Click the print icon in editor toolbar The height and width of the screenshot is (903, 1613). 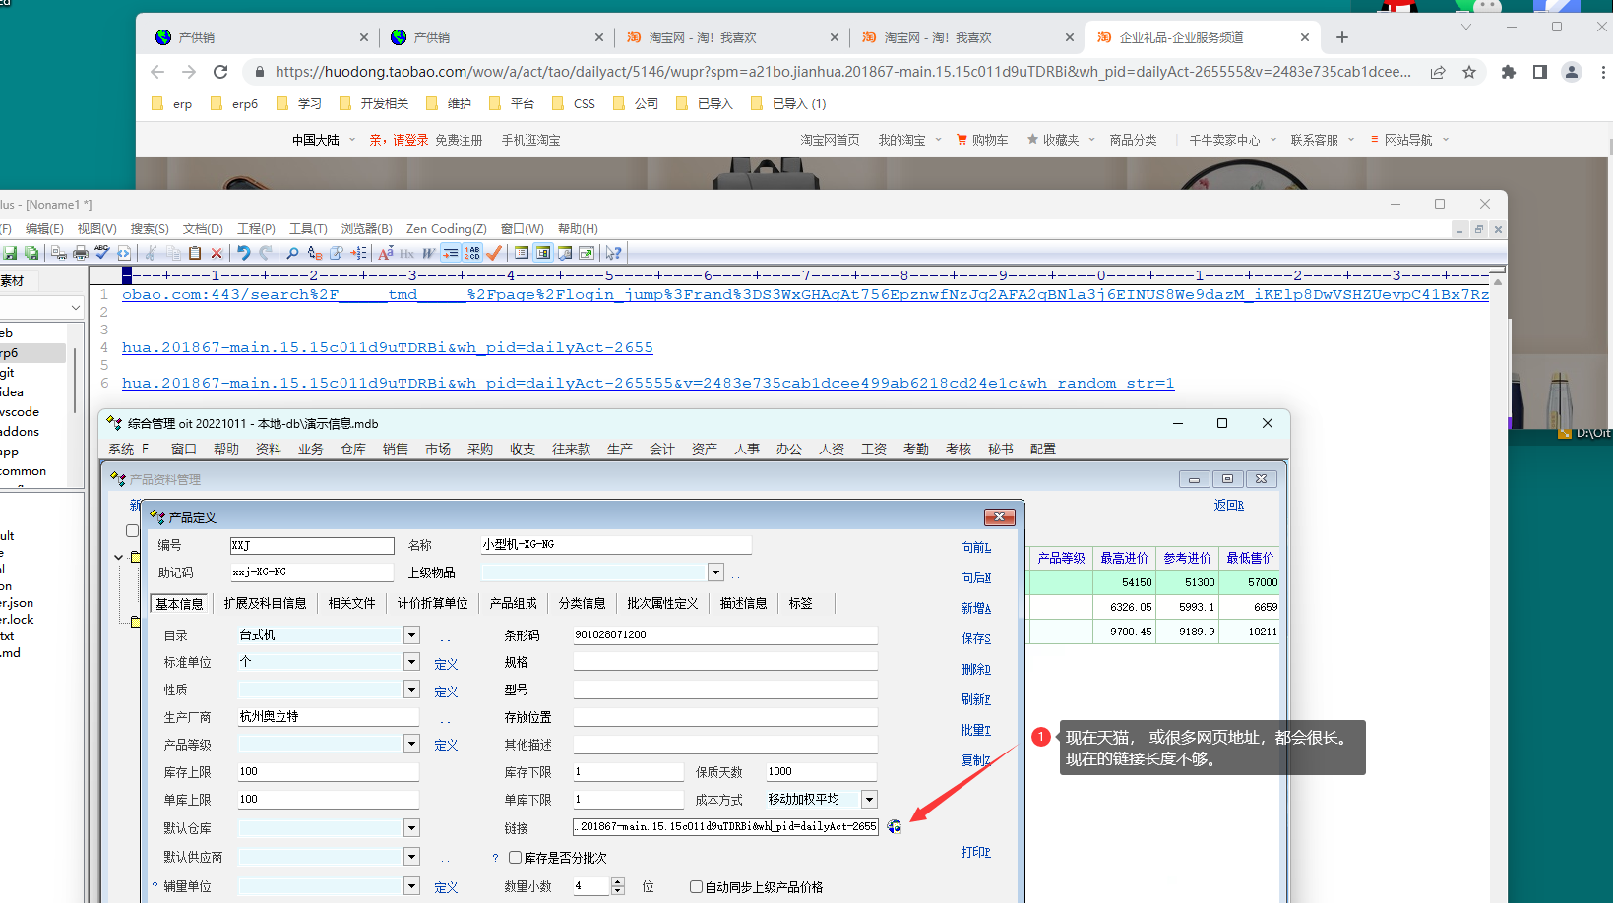tap(81, 253)
